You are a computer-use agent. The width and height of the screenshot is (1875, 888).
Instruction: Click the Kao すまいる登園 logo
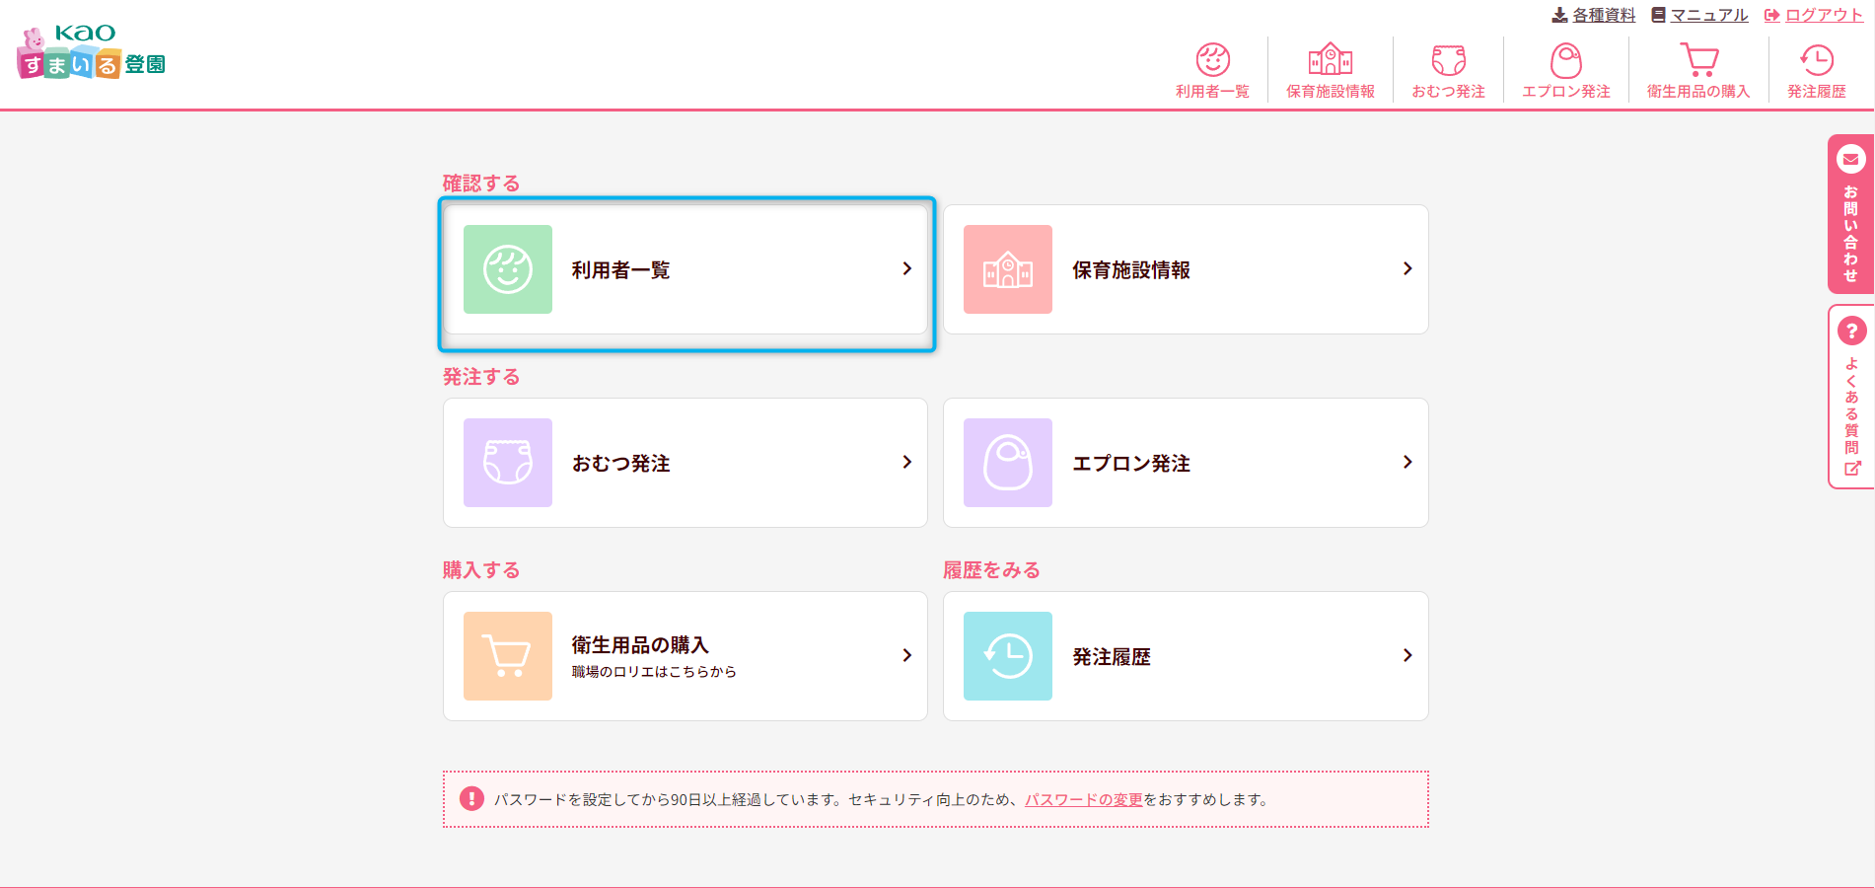92,53
